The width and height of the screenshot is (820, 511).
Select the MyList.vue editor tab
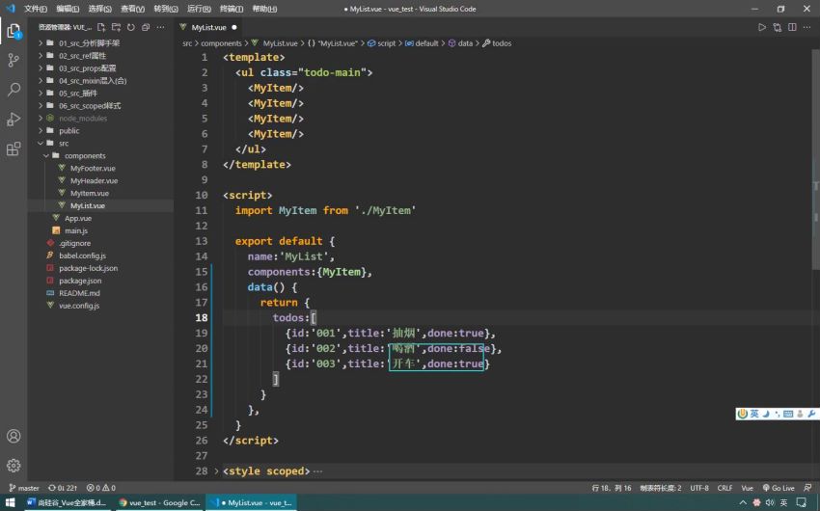coord(208,27)
